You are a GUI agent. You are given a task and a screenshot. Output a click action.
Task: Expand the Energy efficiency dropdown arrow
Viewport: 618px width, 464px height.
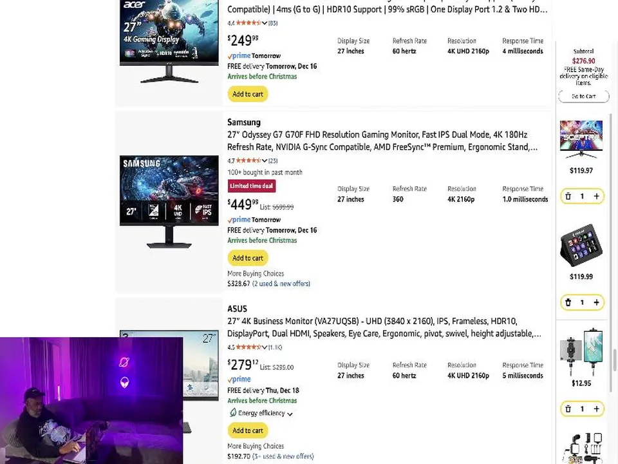click(x=290, y=414)
